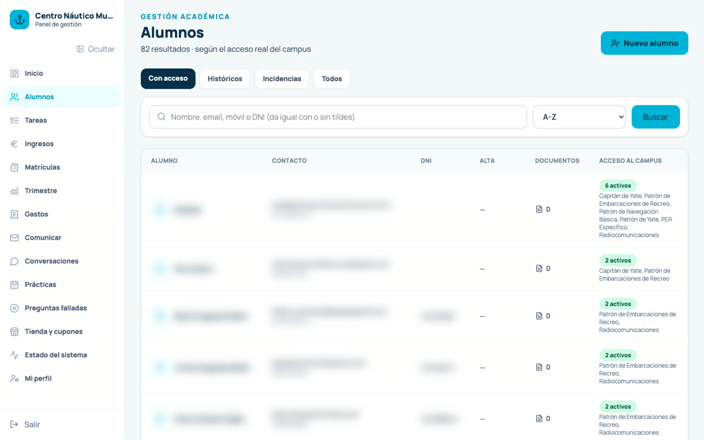Screen dimensions: 704x440
Task: Select the Con acceso tab
Action: click(168, 79)
